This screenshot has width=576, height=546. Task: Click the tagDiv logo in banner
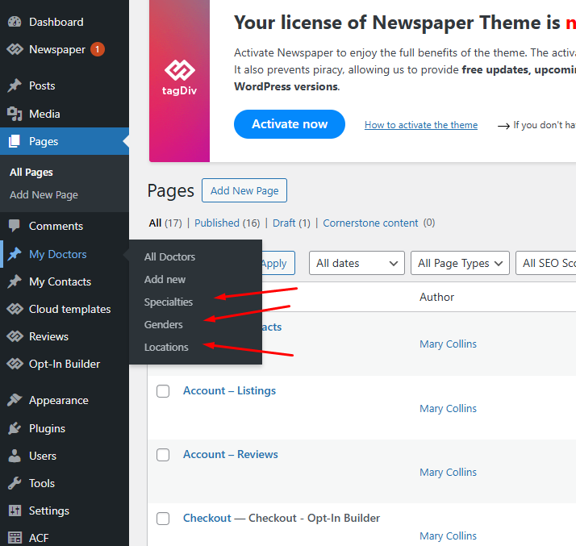point(180,78)
